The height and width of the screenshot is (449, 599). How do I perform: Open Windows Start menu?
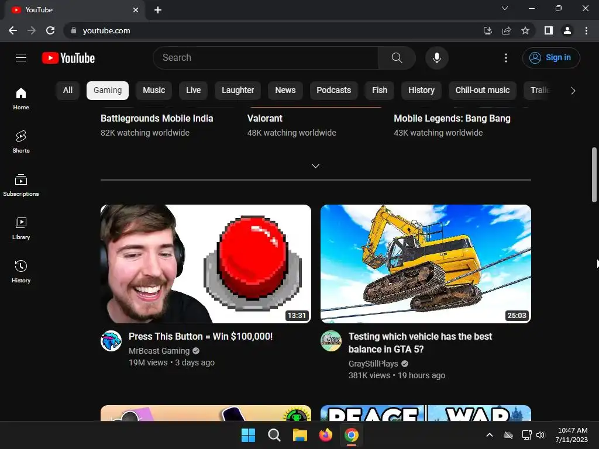(248, 435)
